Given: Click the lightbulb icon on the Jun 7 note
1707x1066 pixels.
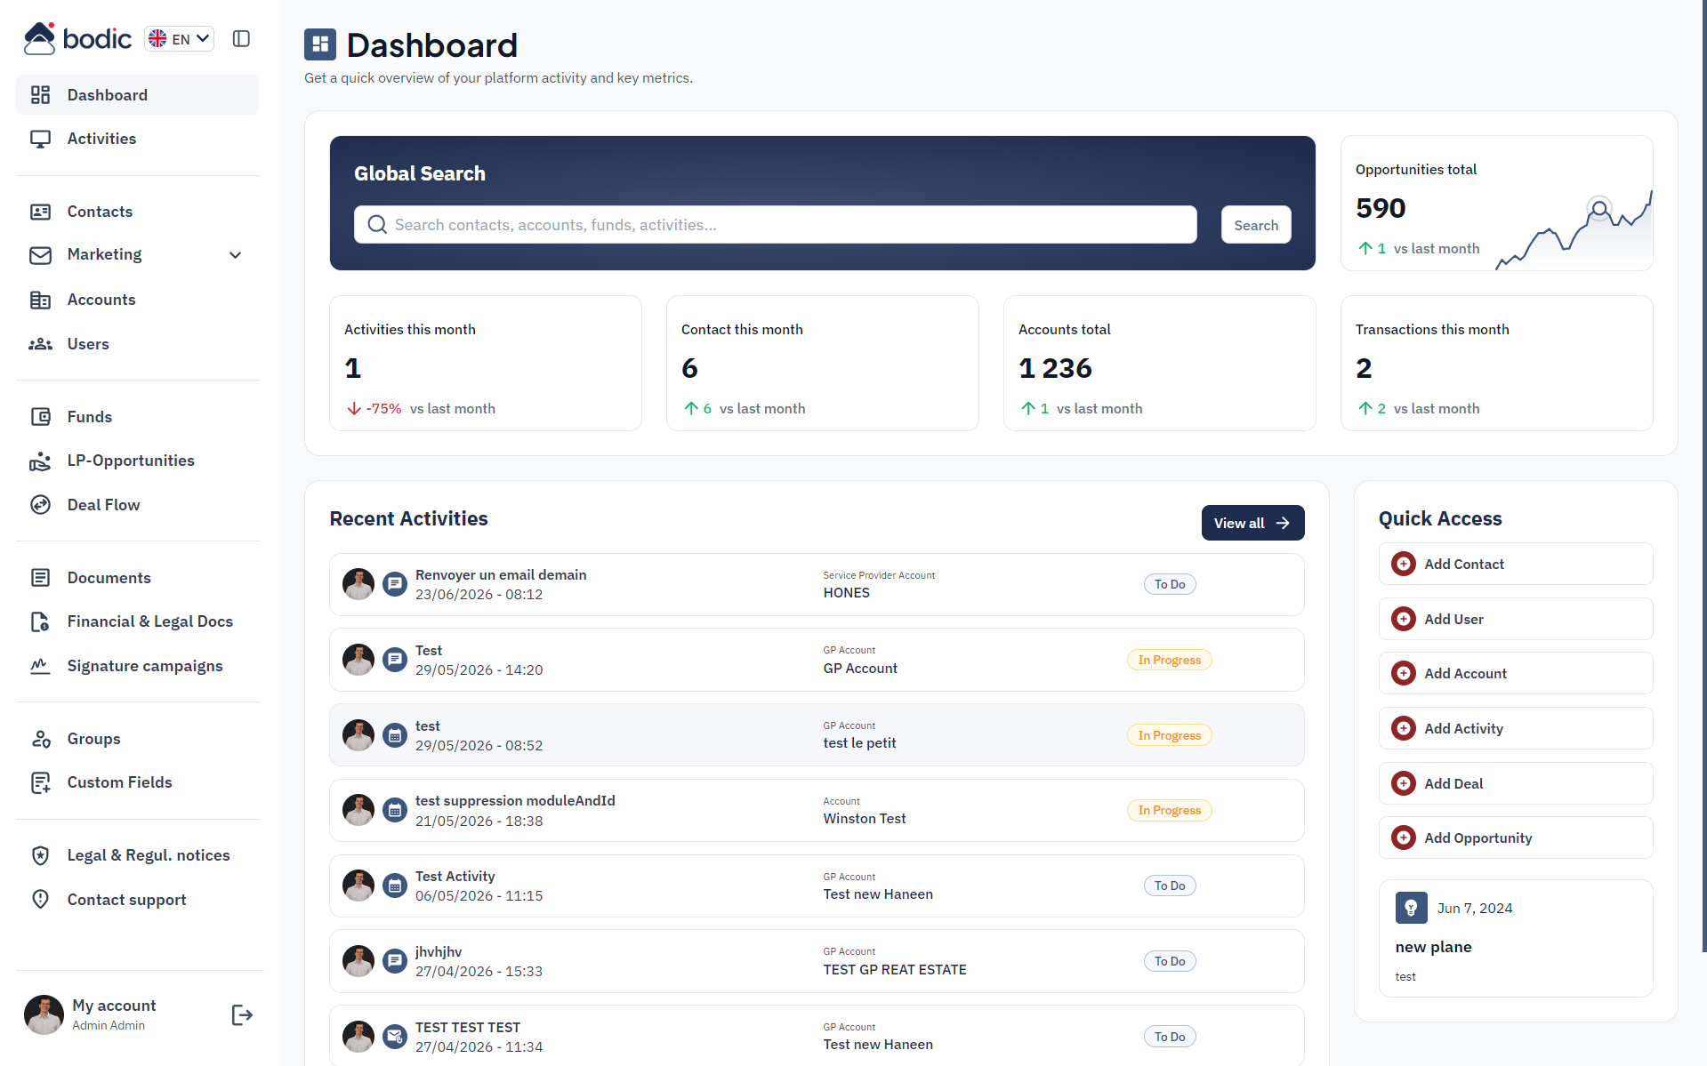Looking at the screenshot, I should pyautogui.click(x=1412, y=908).
